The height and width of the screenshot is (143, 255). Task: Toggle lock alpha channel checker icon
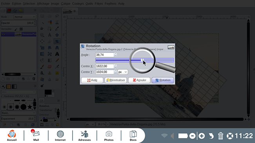point(21,29)
